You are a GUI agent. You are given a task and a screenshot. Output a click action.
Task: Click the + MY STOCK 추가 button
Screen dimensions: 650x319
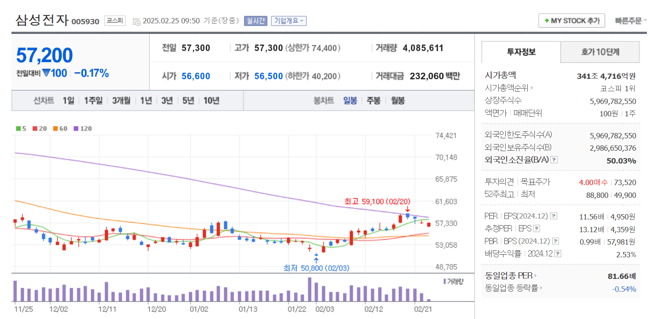tap(571, 20)
